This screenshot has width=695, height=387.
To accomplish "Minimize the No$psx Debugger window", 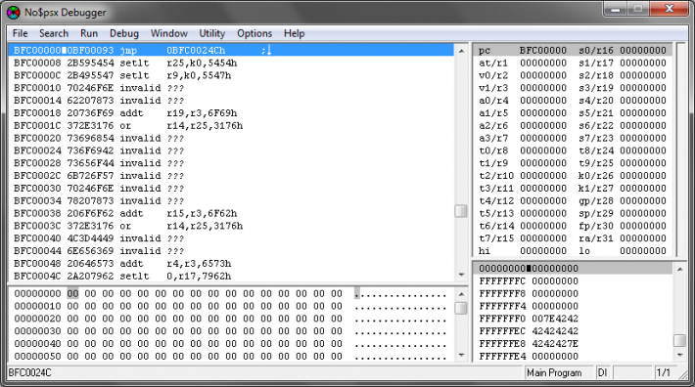I will [x=615, y=9].
